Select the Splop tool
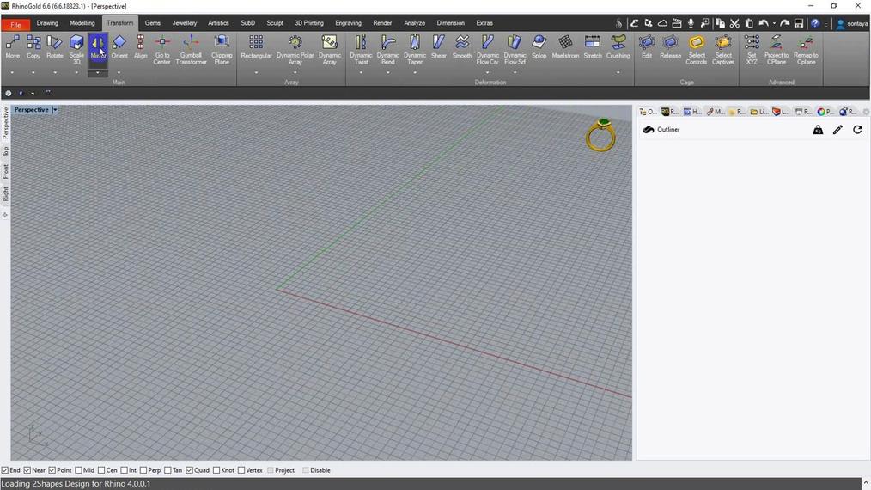The height and width of the screenshot is (490, 871). coord(539,47)
